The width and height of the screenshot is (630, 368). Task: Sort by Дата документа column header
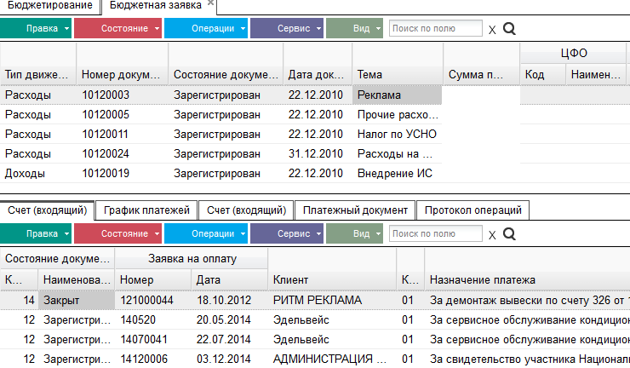[318, 65]
